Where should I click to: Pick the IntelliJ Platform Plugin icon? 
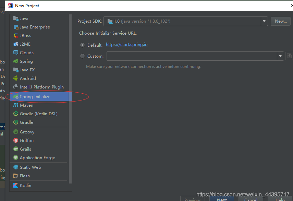[x=16, y=87]
